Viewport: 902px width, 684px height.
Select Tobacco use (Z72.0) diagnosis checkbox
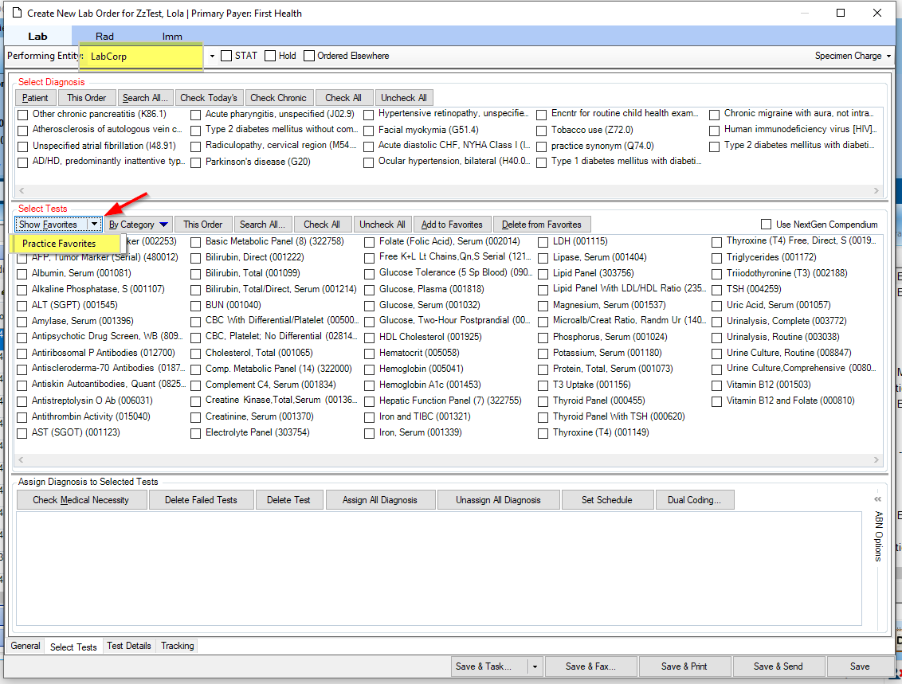(541, 131)
